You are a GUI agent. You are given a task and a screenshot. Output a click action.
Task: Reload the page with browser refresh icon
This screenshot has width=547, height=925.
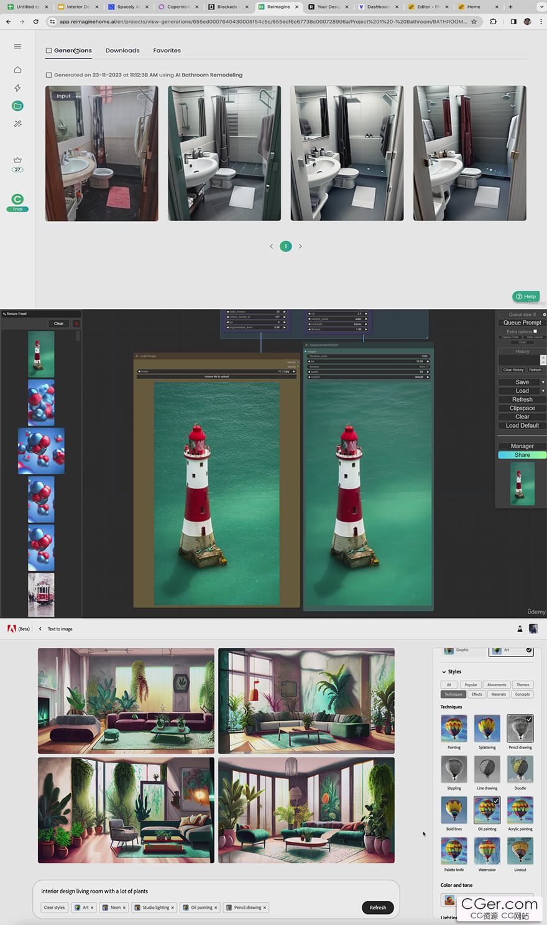pyautogui.click(x=35, y=21)
